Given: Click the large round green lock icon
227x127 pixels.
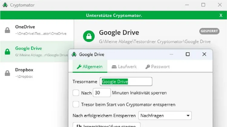Looking at the screenshot, I should [x=89, y=36].
